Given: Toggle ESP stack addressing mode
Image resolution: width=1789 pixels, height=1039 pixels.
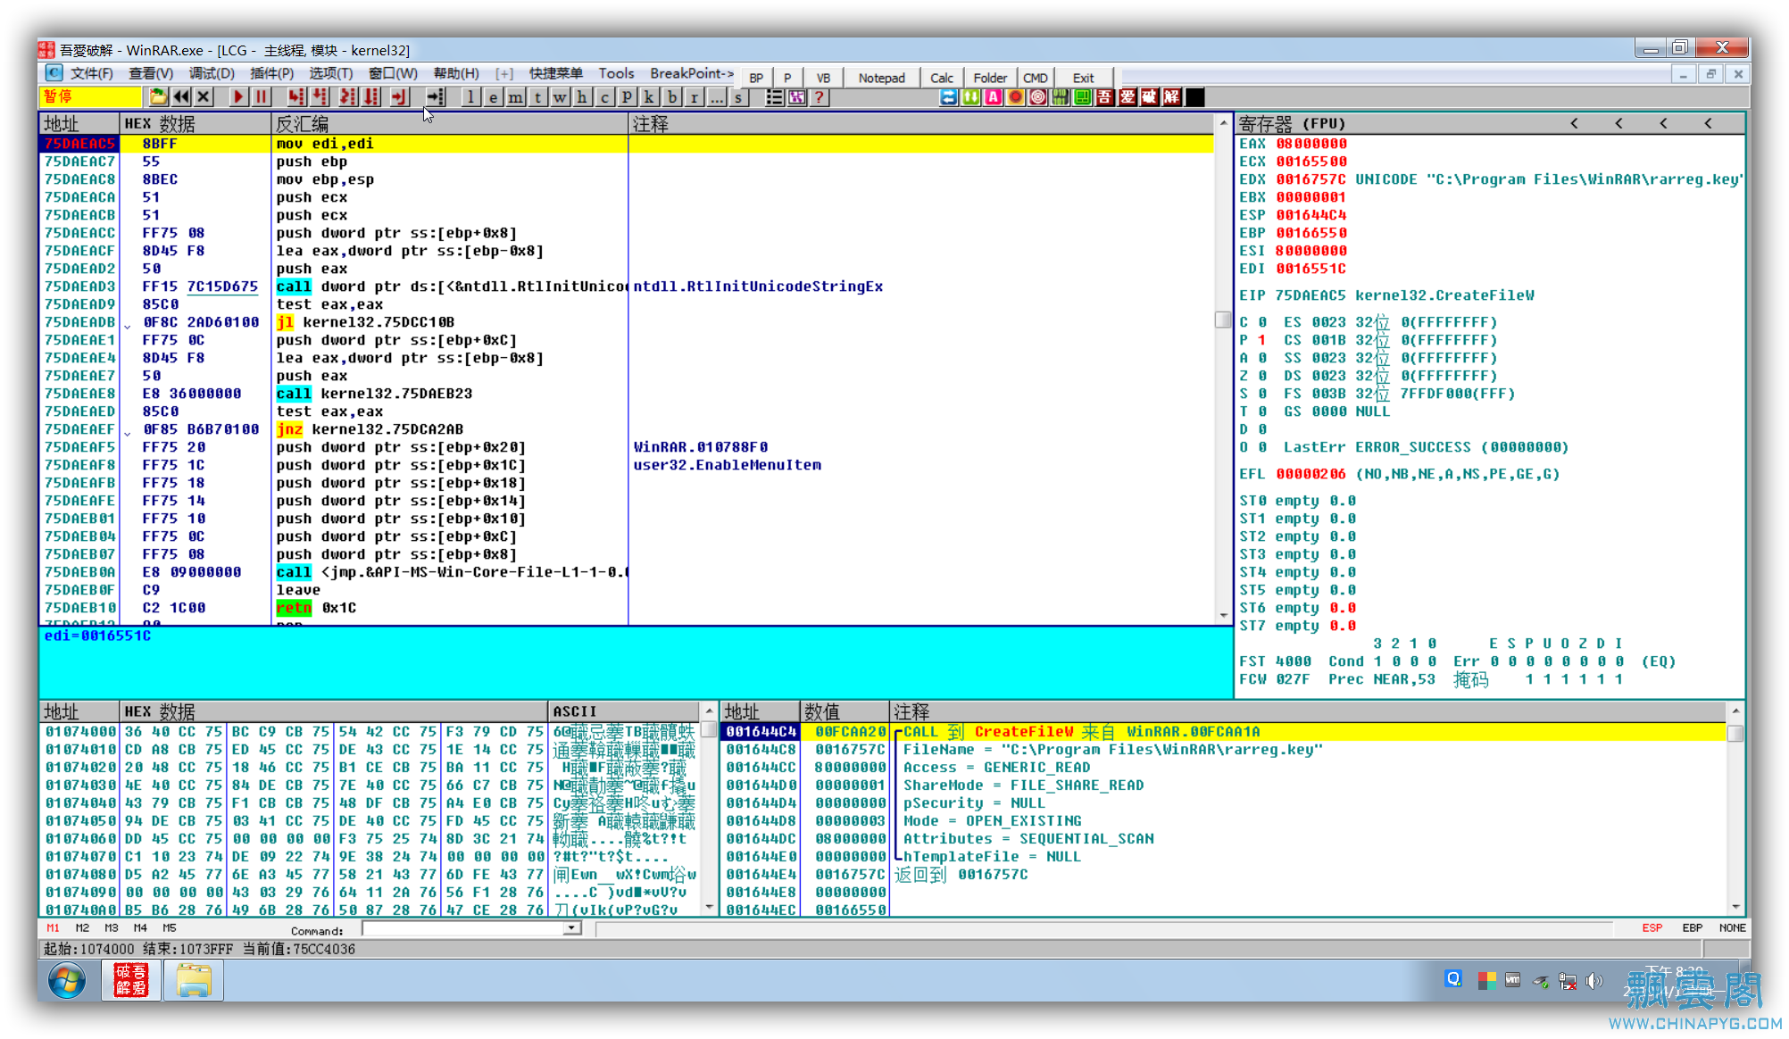Looking at the screenshot, I should click(1652, 928).
